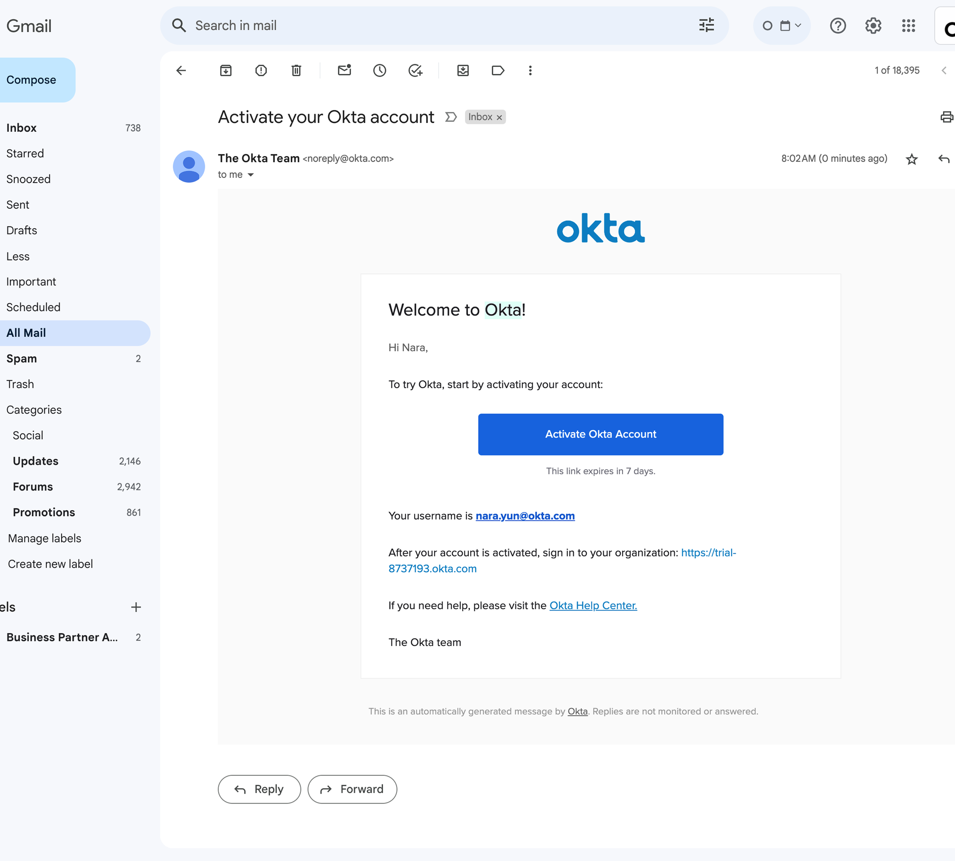This screenshot has width=955, height=861.
Task: Snooze email with clock icon
Action: click(x=380, y=71)
